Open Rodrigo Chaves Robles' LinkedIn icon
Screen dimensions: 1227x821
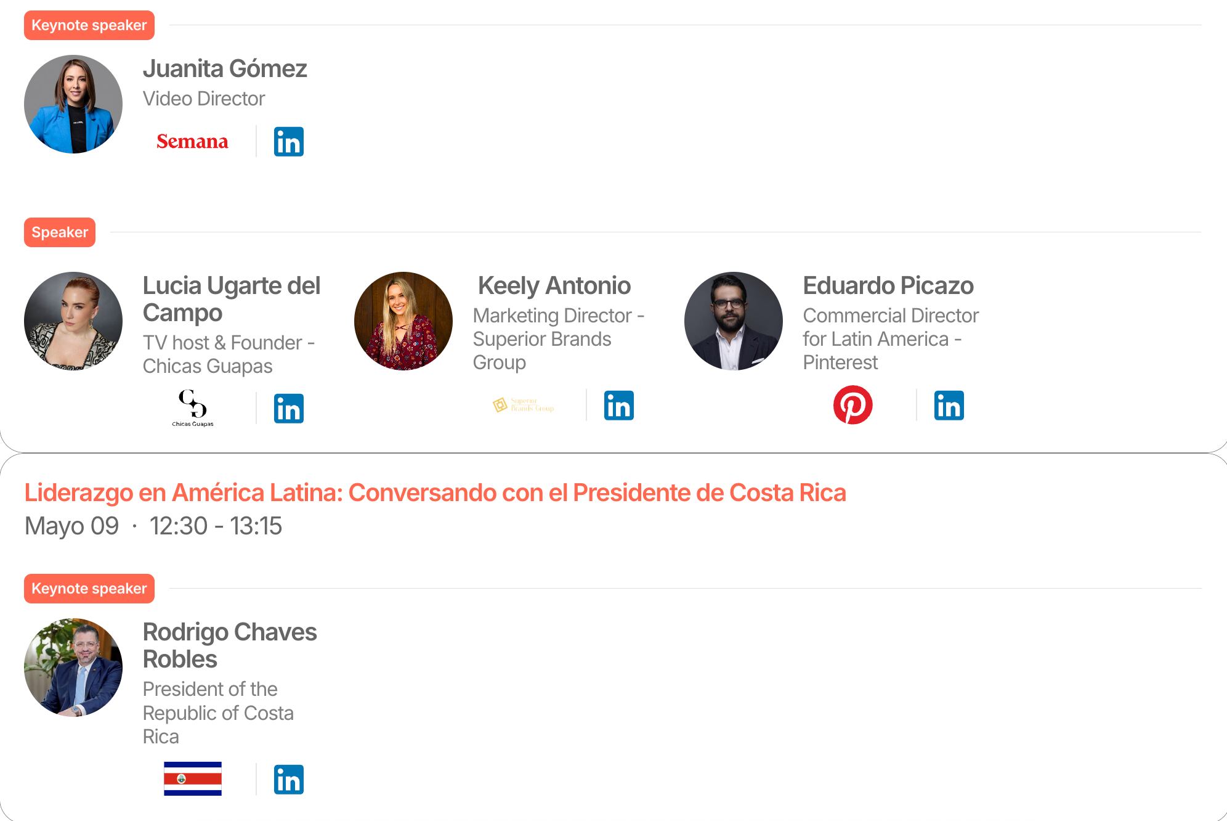[289, 780]
